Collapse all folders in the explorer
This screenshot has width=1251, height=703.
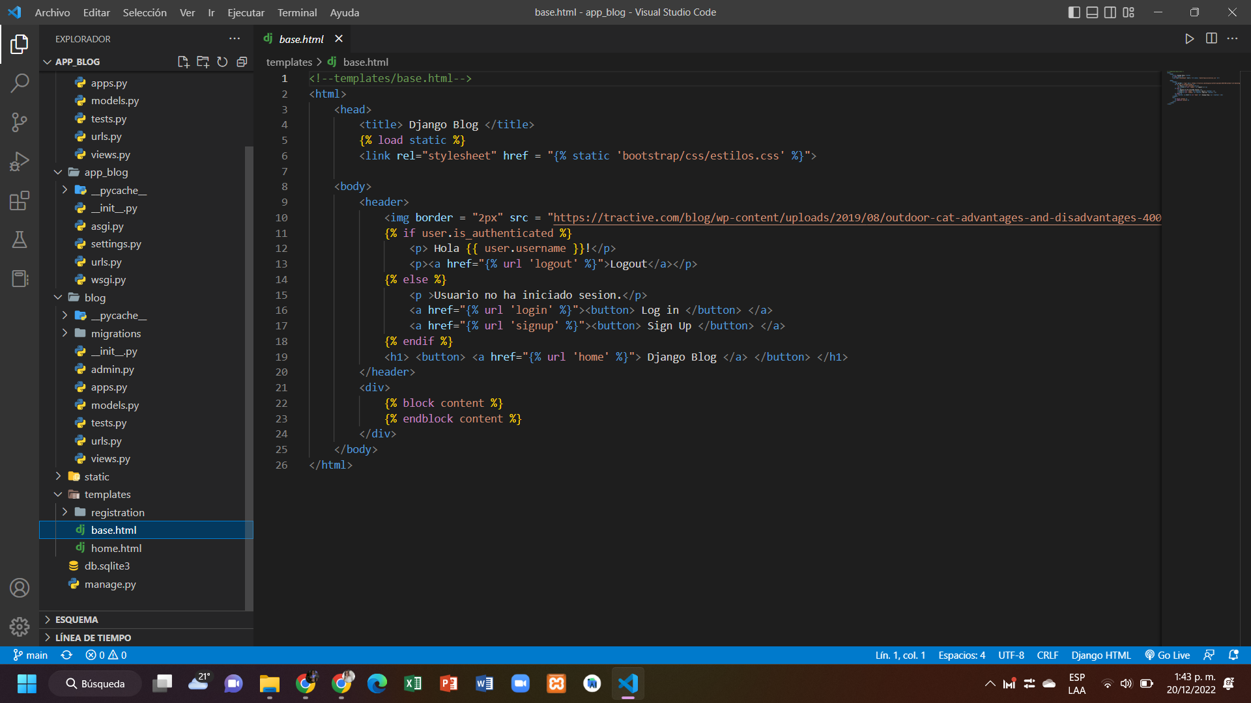pyautogui.click(x=242, y=61)
